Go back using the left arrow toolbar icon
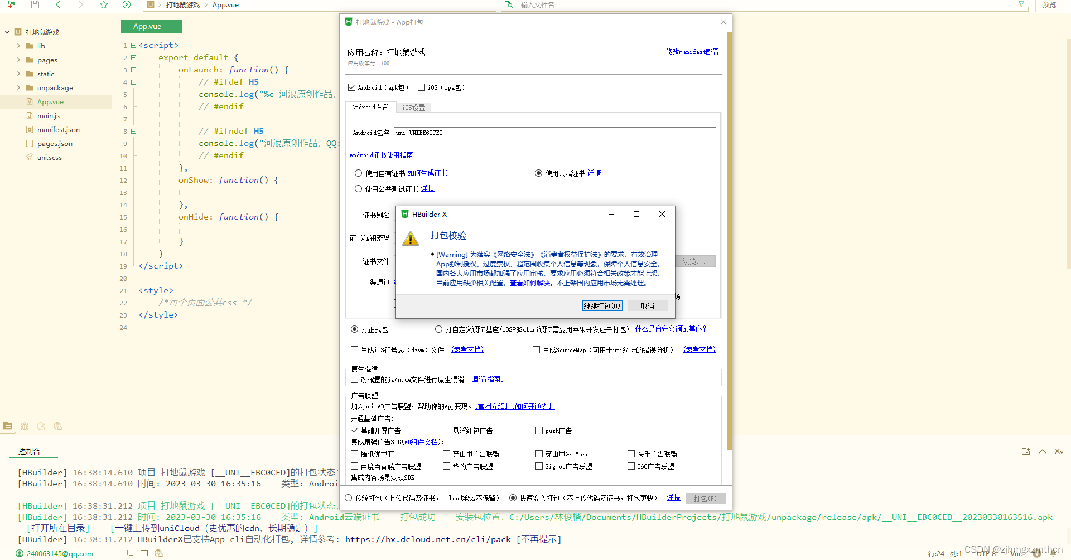 click(58, 4)
